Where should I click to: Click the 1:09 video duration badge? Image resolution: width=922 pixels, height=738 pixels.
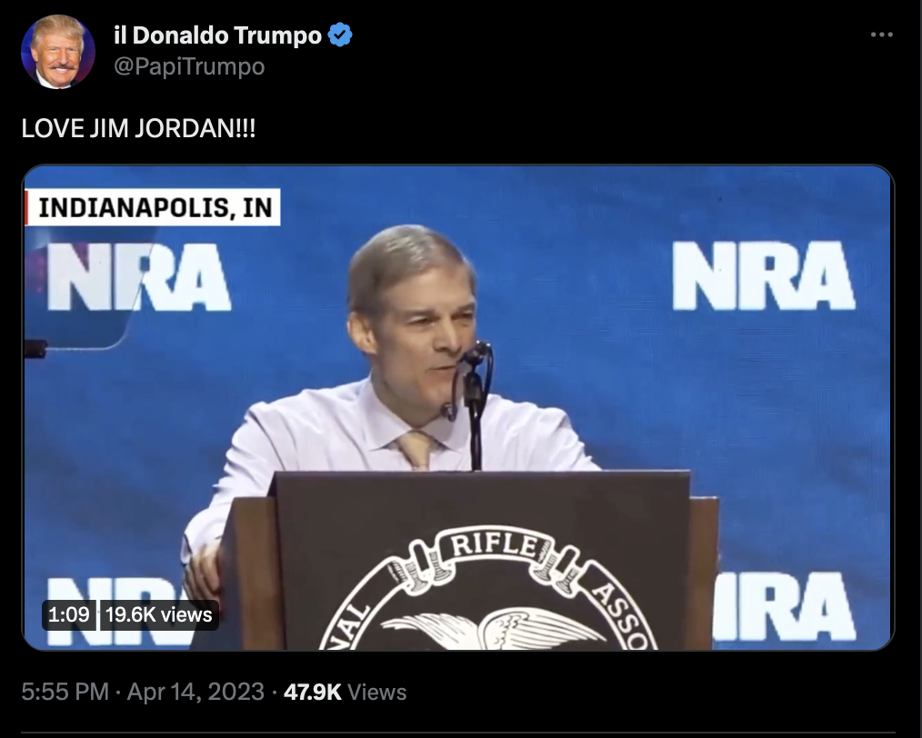[x=69, y=614]
